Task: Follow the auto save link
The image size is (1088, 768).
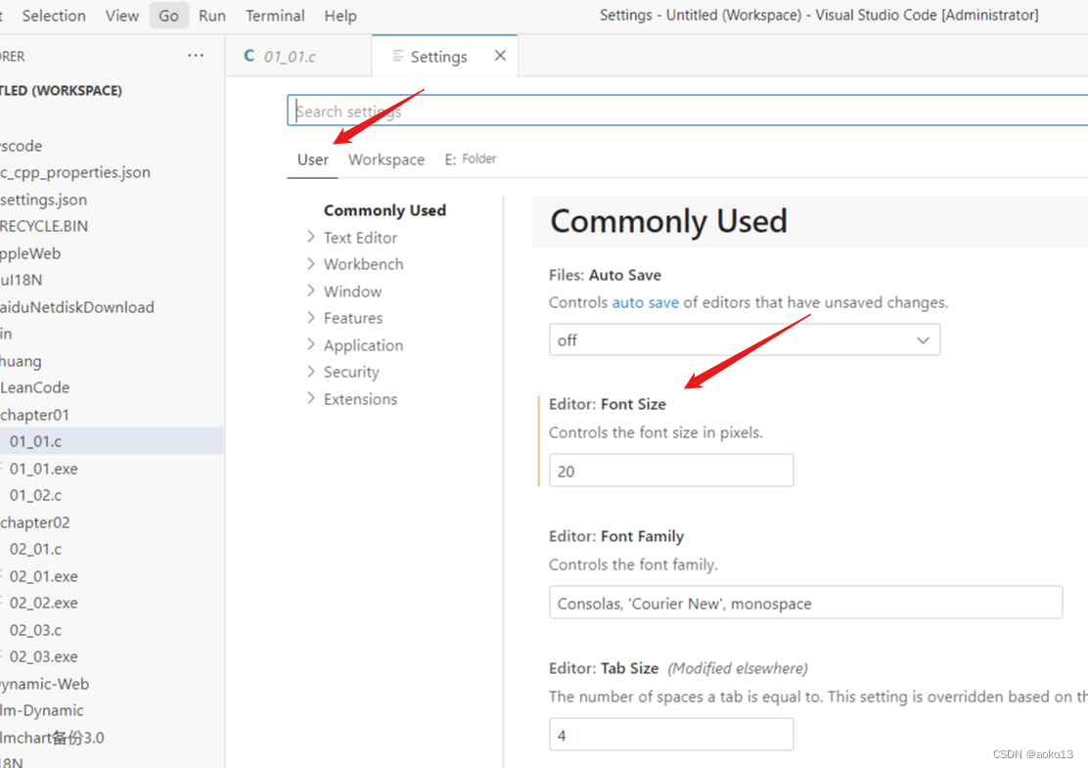Action: (646, 302)
